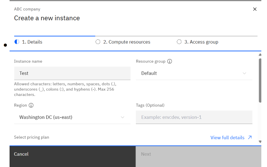267x167 pixels.
Task: Close the Create a new instance dialog
Action: pyautogui.click(x=255, y=9)
